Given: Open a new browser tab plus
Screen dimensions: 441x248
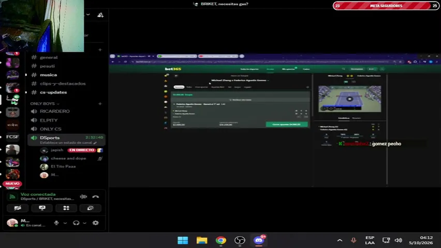Looking at the screenshot, I should [x=242, y=56].
